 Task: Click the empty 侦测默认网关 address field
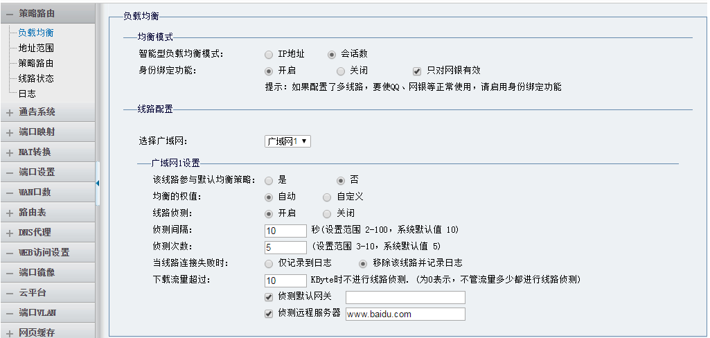tap(405, 297)
